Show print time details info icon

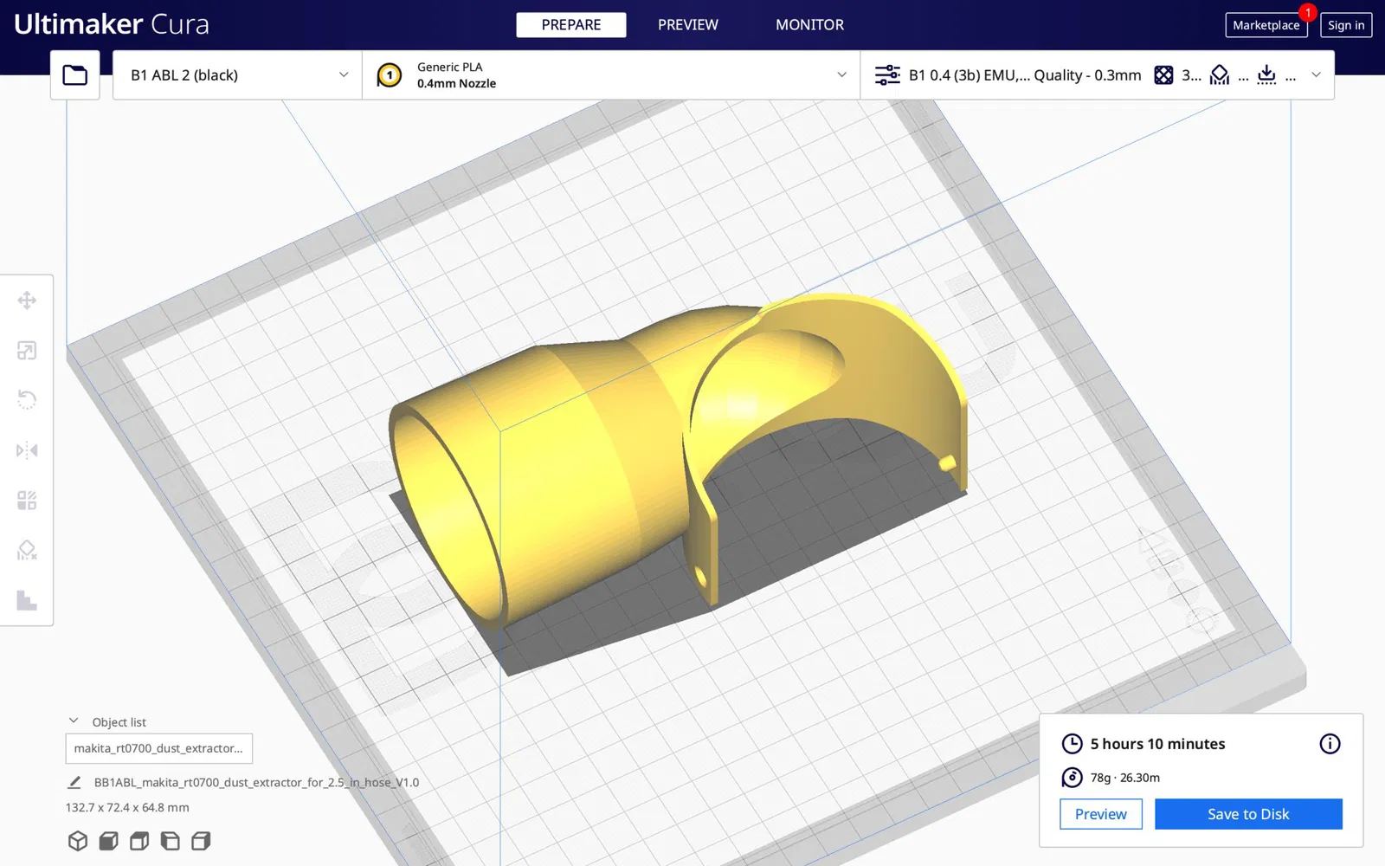click(1330, 744)
